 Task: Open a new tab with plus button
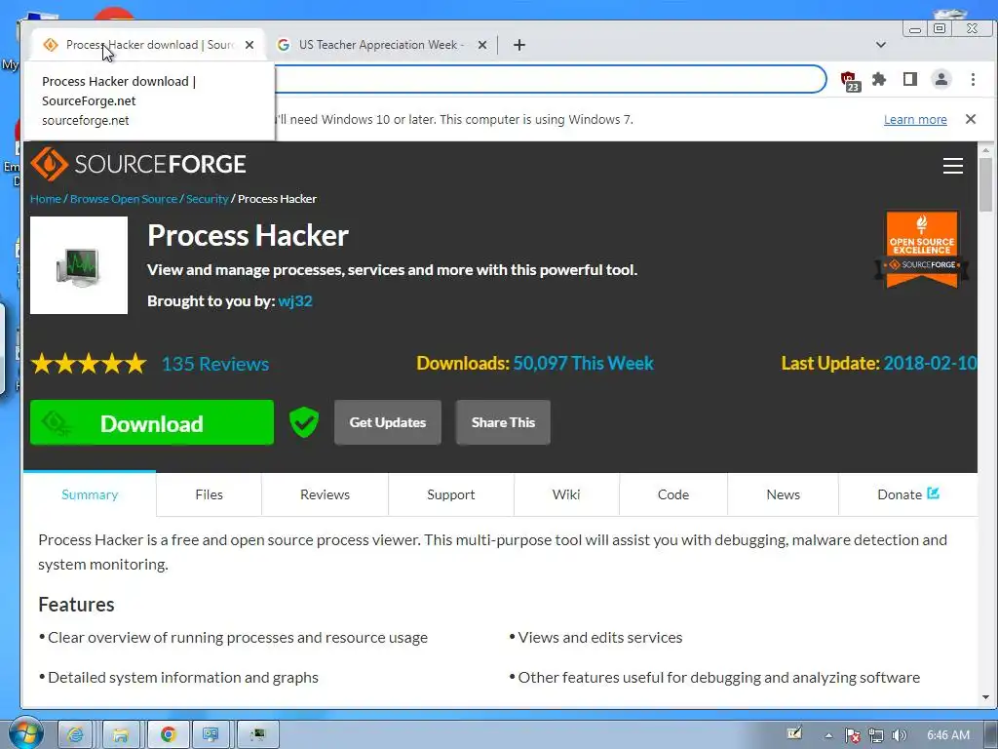519,45
